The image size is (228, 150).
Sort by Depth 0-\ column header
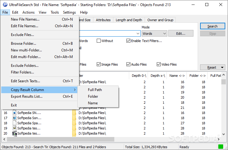[139, 76]
